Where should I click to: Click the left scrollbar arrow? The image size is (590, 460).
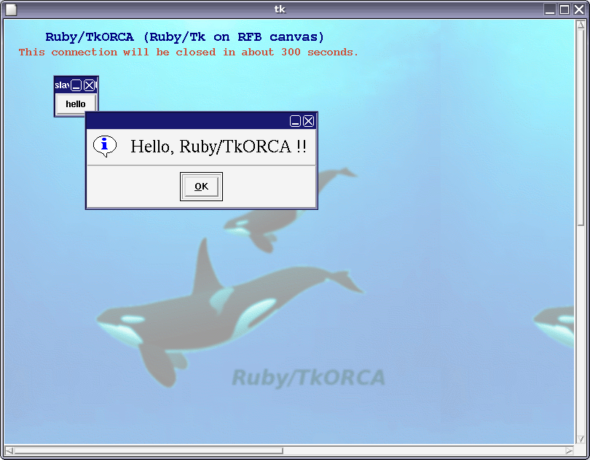pyautogui.click(x=10, y=451)
